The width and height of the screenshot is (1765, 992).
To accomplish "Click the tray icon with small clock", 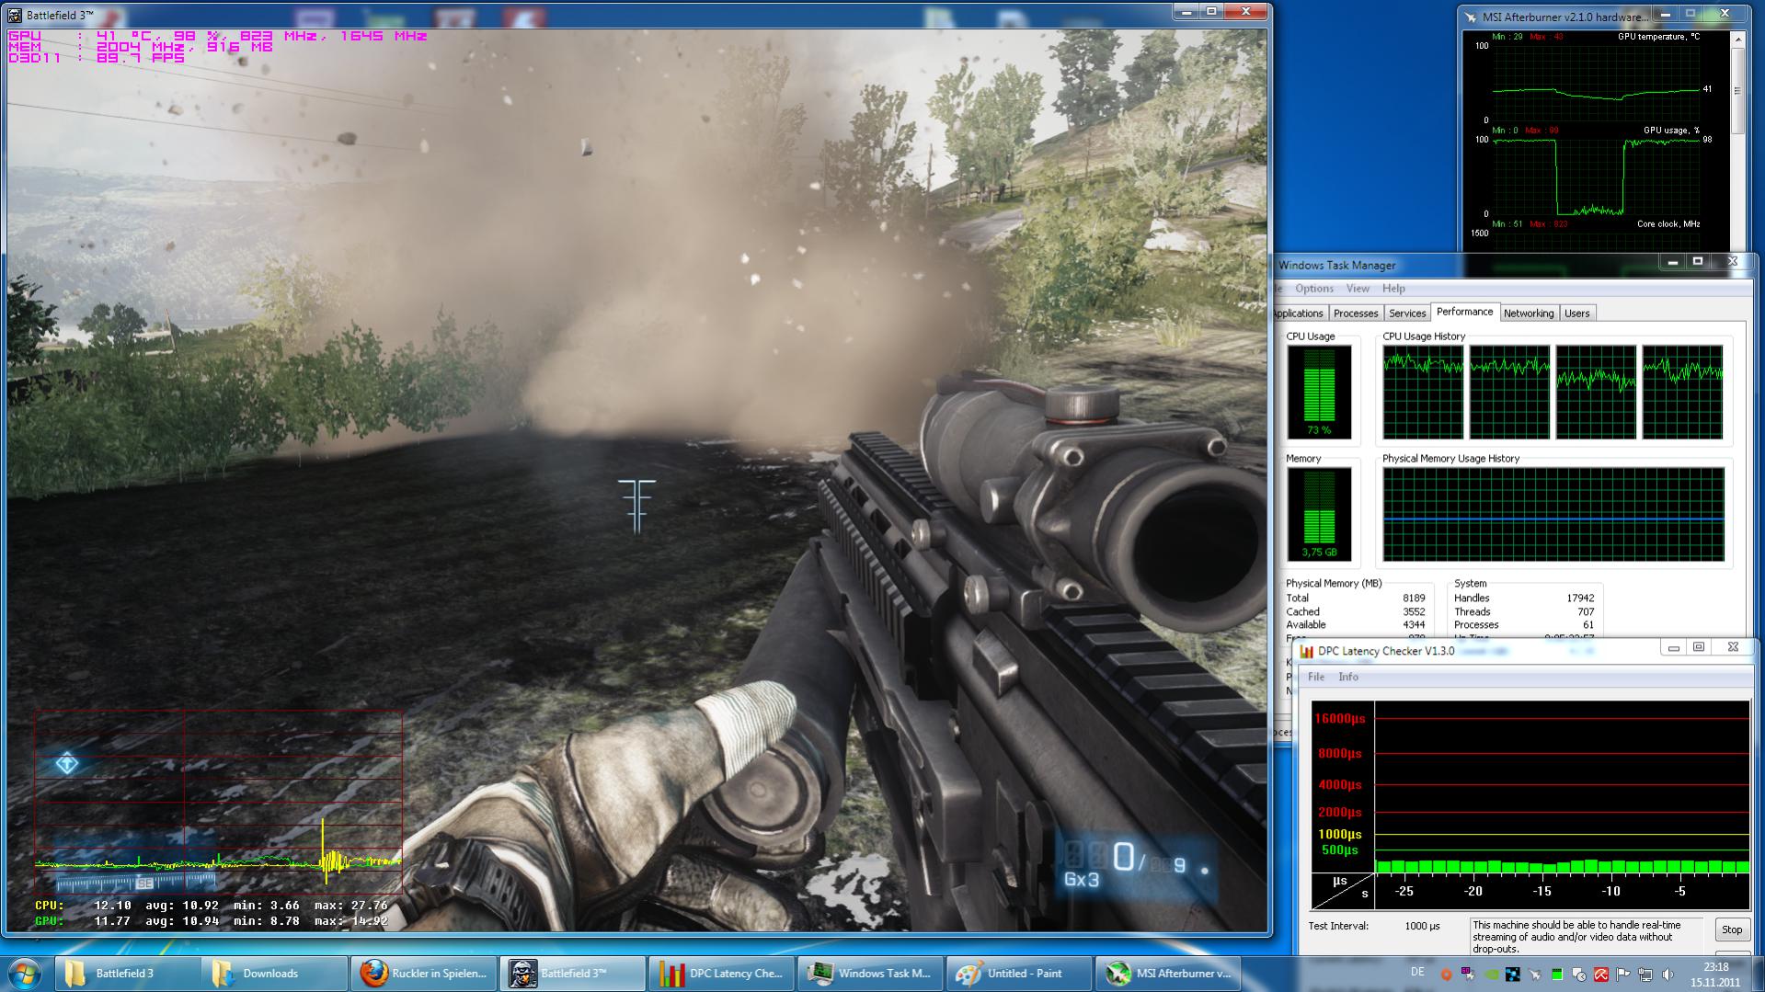I will [x=1579, y=975].
